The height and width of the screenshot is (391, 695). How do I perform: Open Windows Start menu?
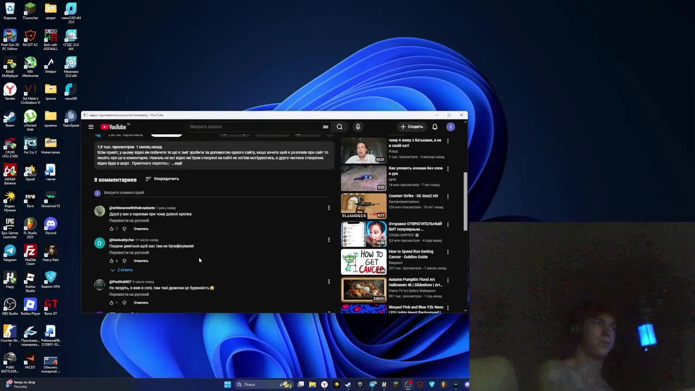pyautogui.click(x=228, y=384)
